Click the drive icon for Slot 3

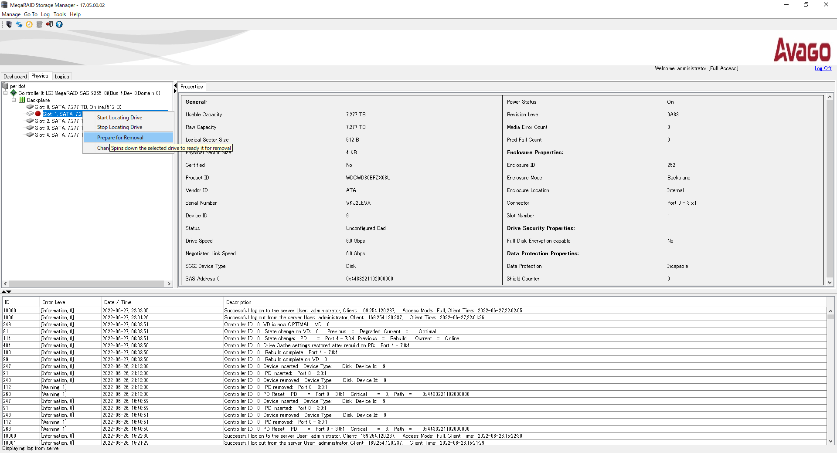coord(30,128)
